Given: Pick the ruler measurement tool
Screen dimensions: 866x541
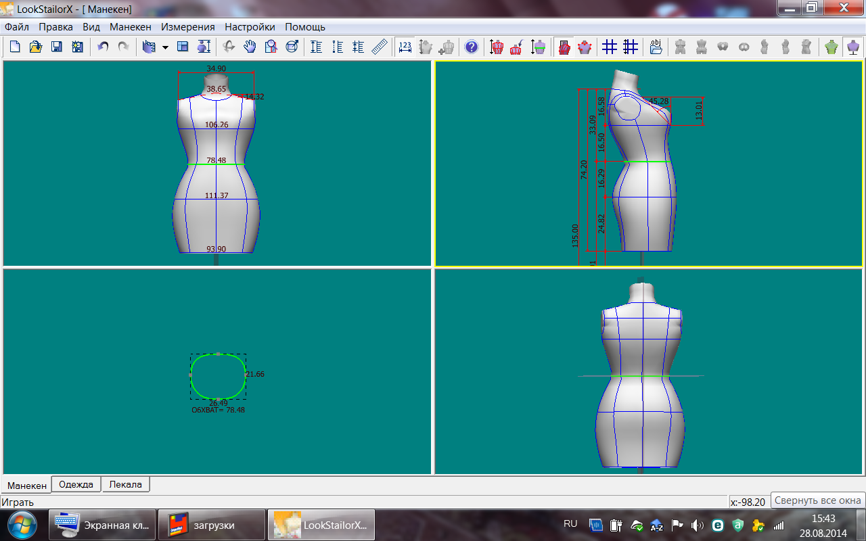Looking at the screenshot, I should tap(380, 47).
